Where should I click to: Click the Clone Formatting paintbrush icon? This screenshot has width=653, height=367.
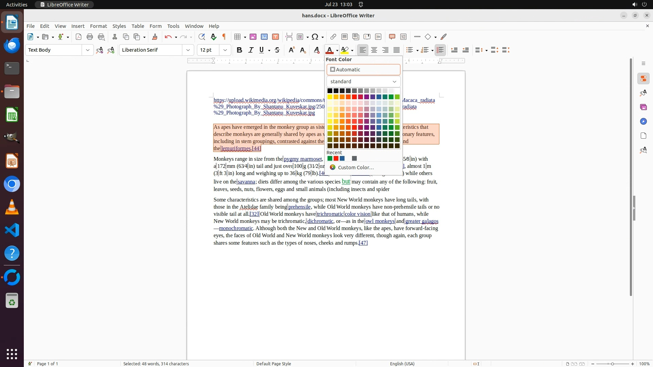[x=155, y=37]
